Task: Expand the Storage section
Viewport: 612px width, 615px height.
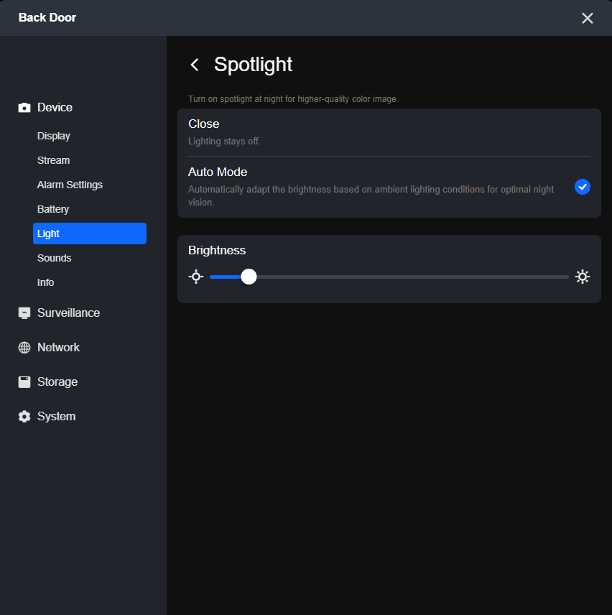Action: tap(57, 382)
